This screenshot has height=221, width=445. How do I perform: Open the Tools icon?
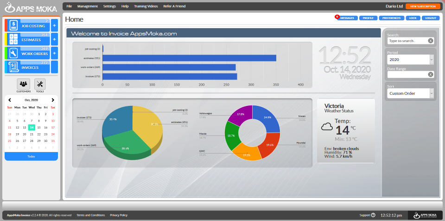40,84
